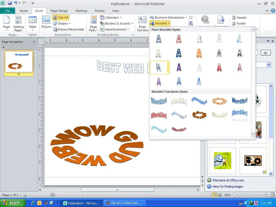Choose black shadowed plain WordArt style

[x=239, y=53]
